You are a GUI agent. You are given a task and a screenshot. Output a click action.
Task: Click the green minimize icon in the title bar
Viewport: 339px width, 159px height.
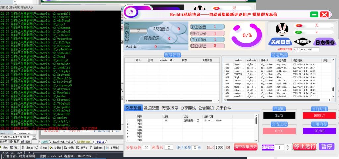314,14
